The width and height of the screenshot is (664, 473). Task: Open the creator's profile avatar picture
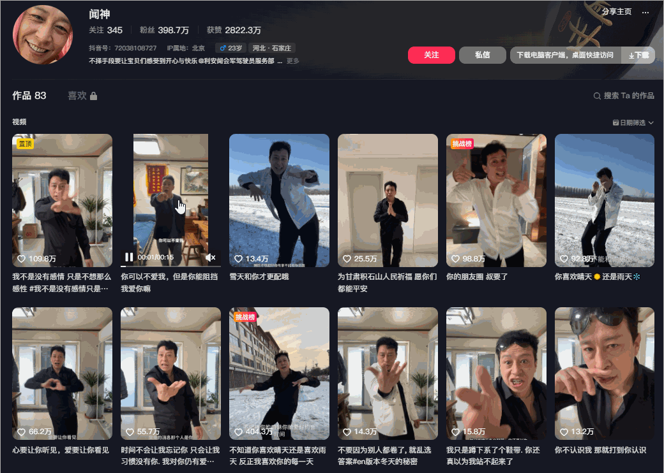click(42, 33)
